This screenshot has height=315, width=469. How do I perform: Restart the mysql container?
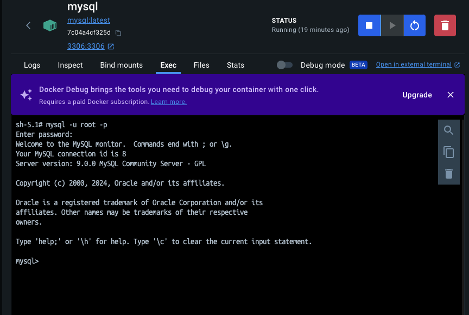pyautogui.click(x=415, y=25)
